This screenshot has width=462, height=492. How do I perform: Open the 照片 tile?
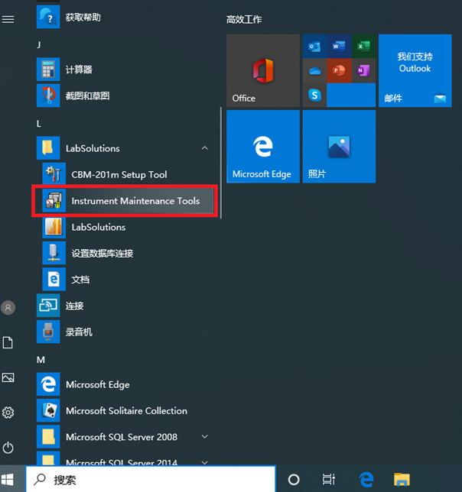coord(339,146)
